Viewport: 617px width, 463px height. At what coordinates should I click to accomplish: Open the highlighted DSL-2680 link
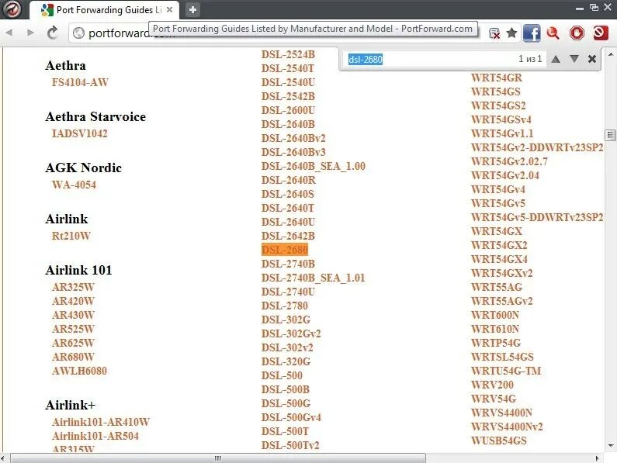(x=285, y=250)
